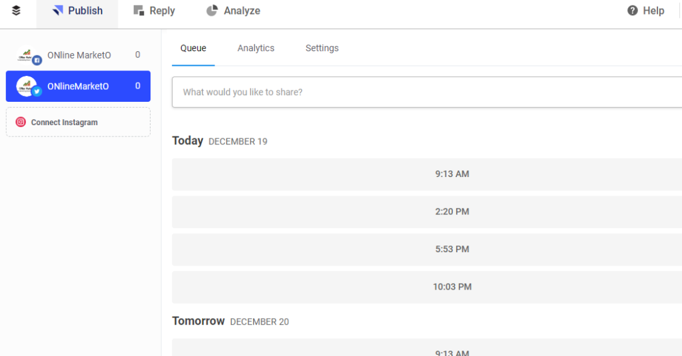Click the Analyze pie chart icon
Screen dimensions: 682x356
pyautogui.click(x=212, y=11)
